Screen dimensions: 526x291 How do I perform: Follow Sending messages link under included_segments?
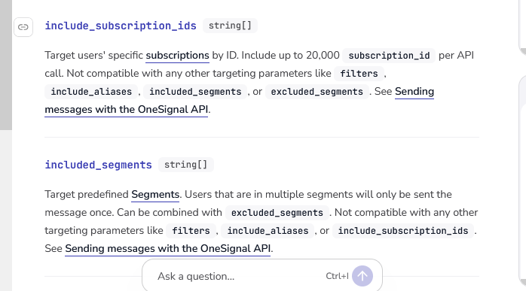click(168, 248)
